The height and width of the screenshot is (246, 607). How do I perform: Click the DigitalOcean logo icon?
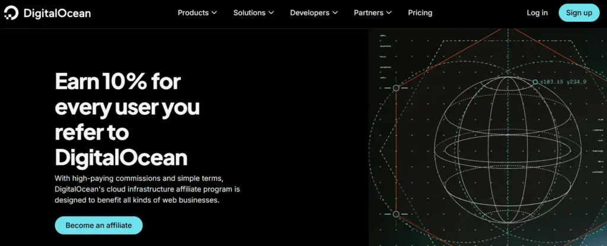coord(11,13)
